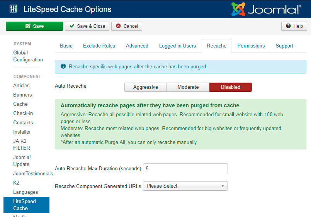Choose Disabled for Auto Recache
Screen dimensions: 311x217
tap(231, 87)
